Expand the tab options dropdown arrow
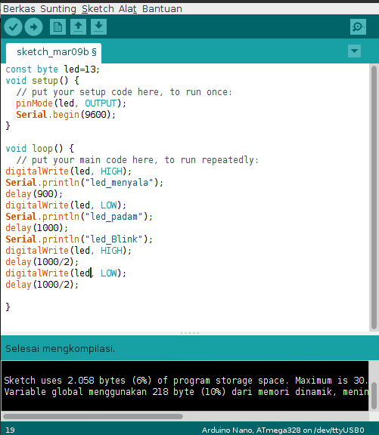Screen dimensions: 379x435 (x=354, y=51)
